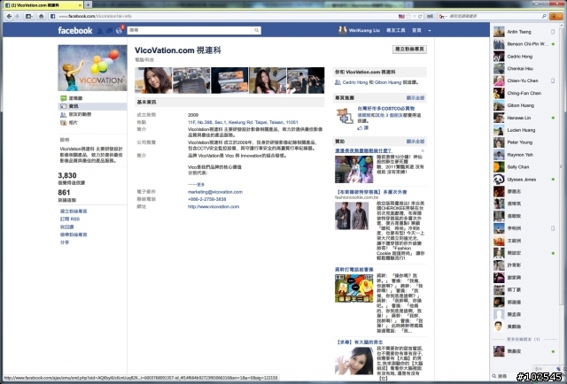The width and height of the screenshot is (567, 384).
Task: Open the first photo strip thumbnail of a woman
Action: [x=153, y=81]
